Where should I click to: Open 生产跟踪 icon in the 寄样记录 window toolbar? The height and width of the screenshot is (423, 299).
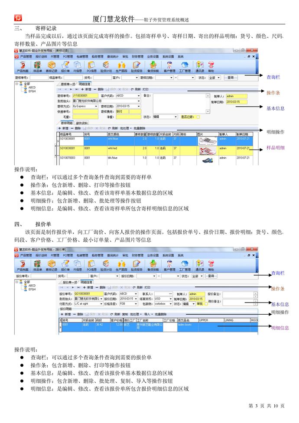121,66
